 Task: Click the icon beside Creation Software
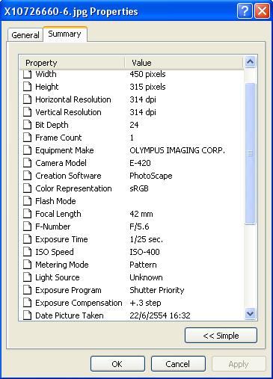tap(28, 176)
